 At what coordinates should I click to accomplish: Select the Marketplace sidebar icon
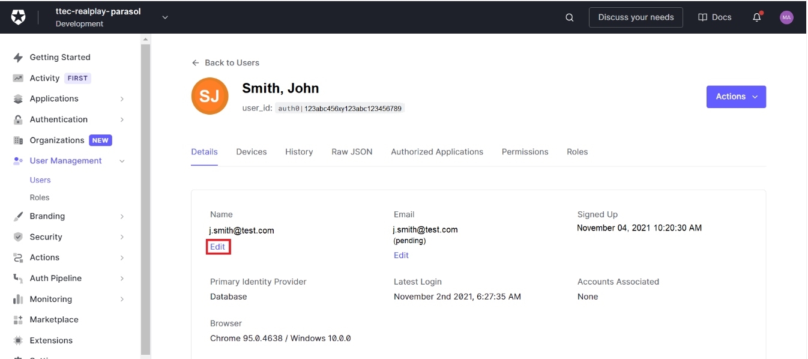pos(18,320)
